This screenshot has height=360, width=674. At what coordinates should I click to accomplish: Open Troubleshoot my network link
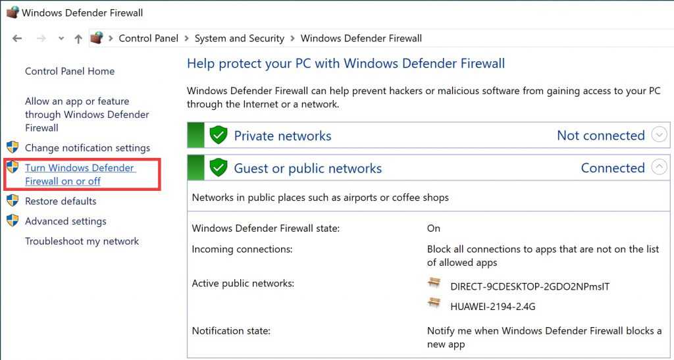(x=82, y=241)
